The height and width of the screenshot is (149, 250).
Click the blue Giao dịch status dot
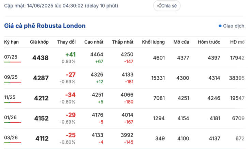pyautogui.click(x=220, y=26)
